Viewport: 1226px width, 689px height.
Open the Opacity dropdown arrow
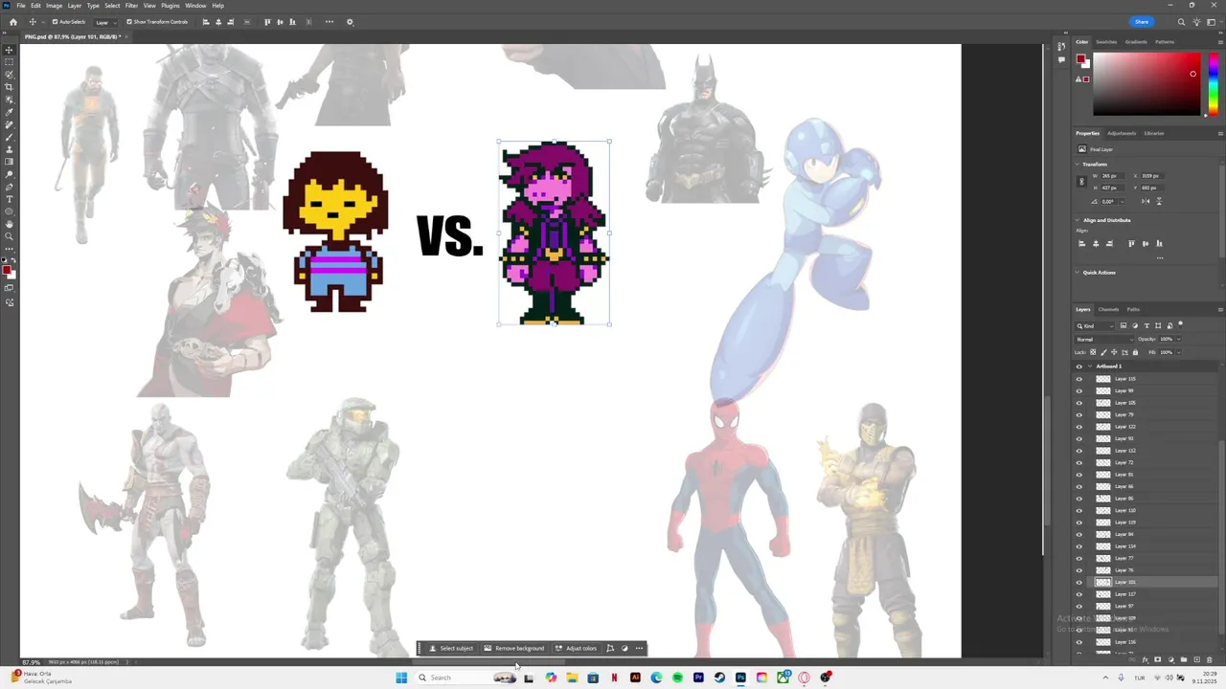click(x=1179, y=339)
